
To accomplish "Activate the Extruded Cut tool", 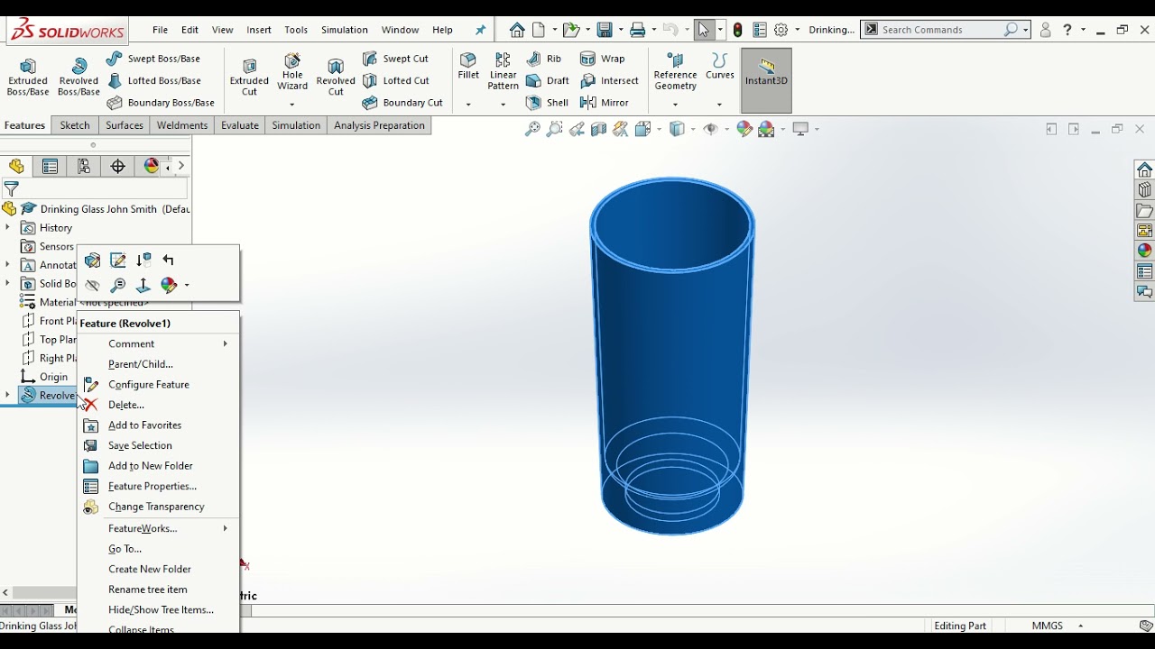I will (x=249, y=78).
